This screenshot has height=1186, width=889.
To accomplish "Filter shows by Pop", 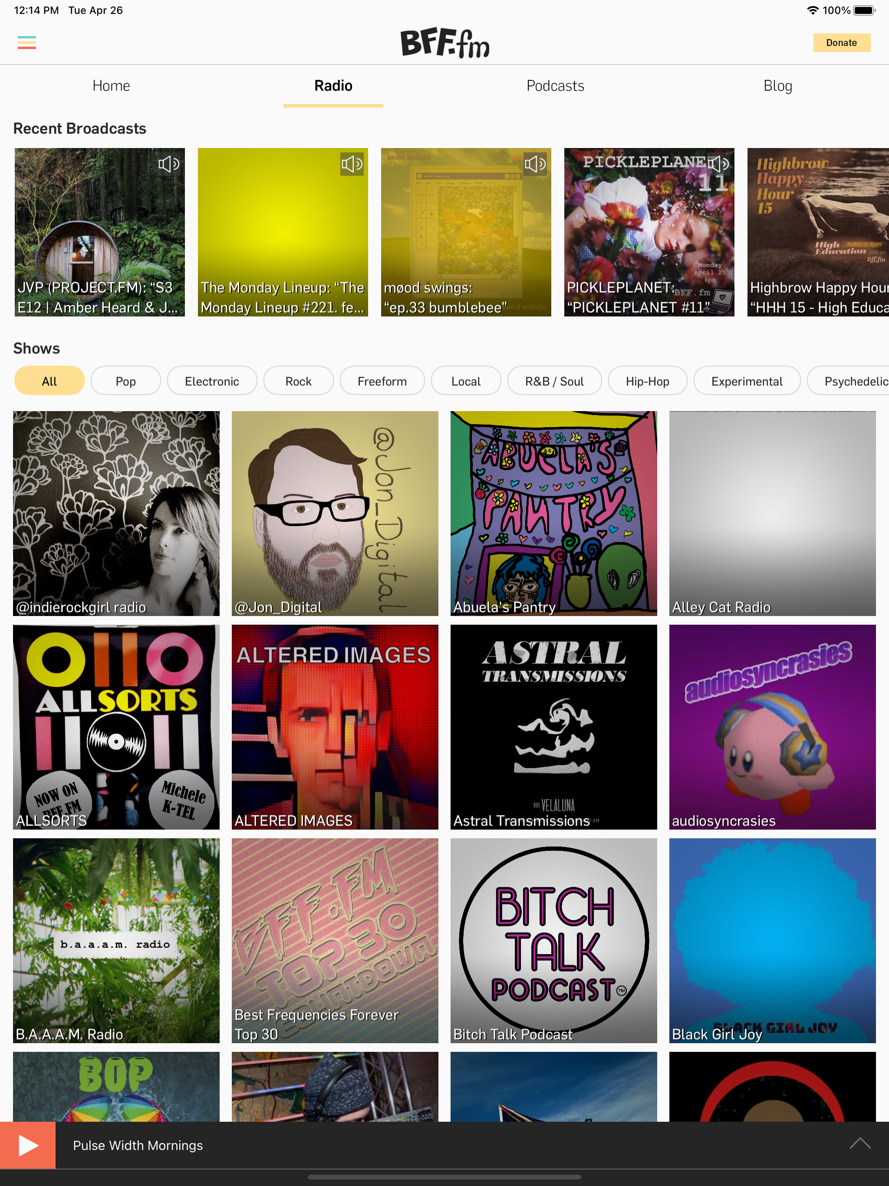I will (x=125, y=381).
